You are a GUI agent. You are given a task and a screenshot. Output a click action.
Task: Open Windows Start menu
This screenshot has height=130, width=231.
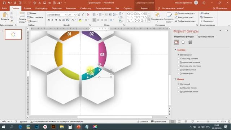3,127
